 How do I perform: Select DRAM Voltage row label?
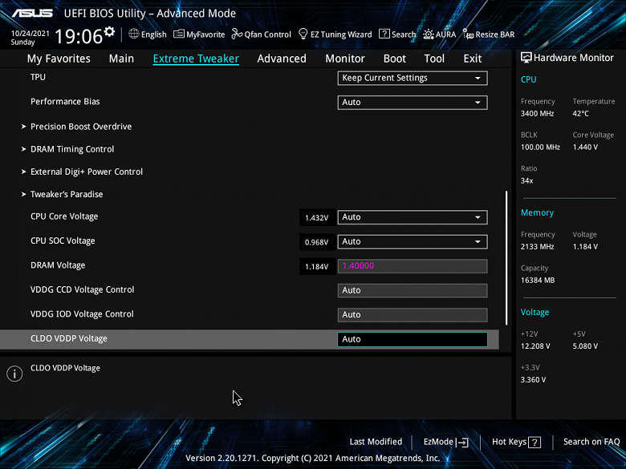click(58, 265)
